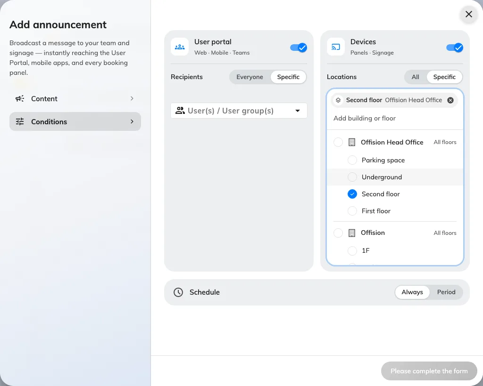The height and width of the screenshot is (386, 483).
Task: Select All floors for Offision
Action: click(445, 233)
